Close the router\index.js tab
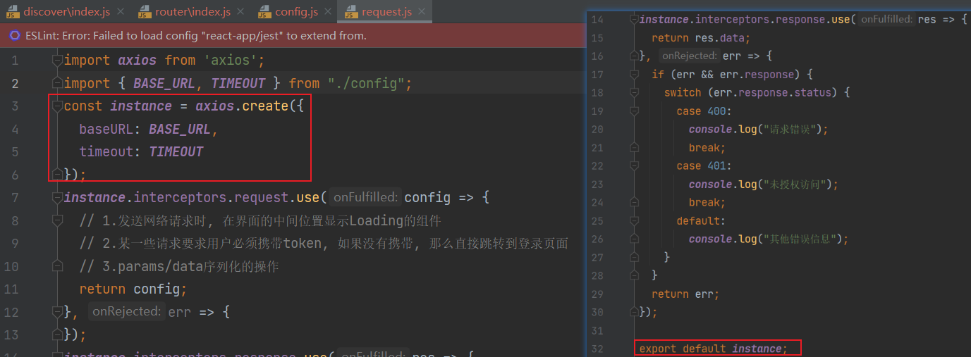 [x=240, y=12]
